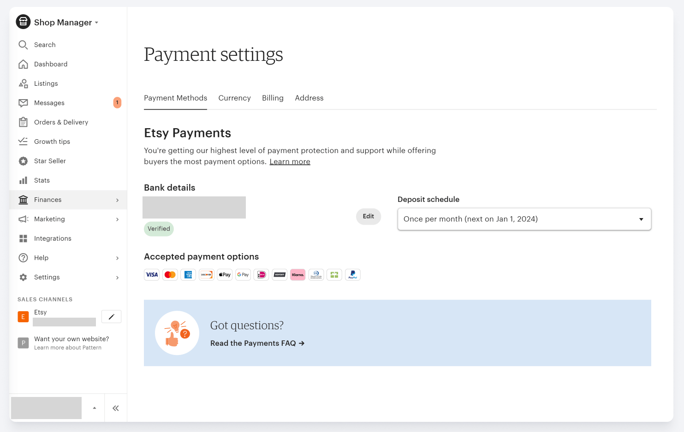Open Messages envelope icon

point(23,103)
